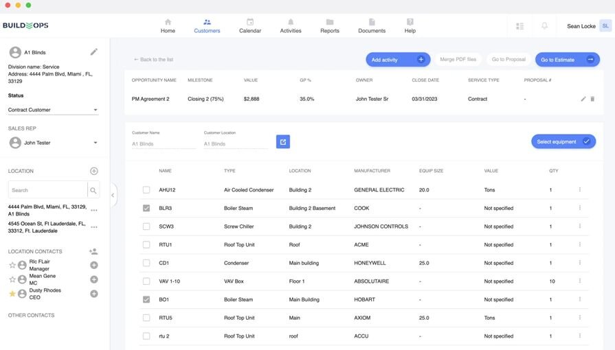This screenshot has width=615, height=350.
Task: Open row menu for rtu 2
Action: click(x=580, y=336)
